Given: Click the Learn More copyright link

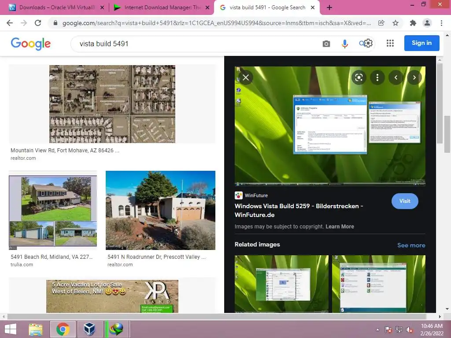Looking at the screenshot, I should tap(340, 227).
